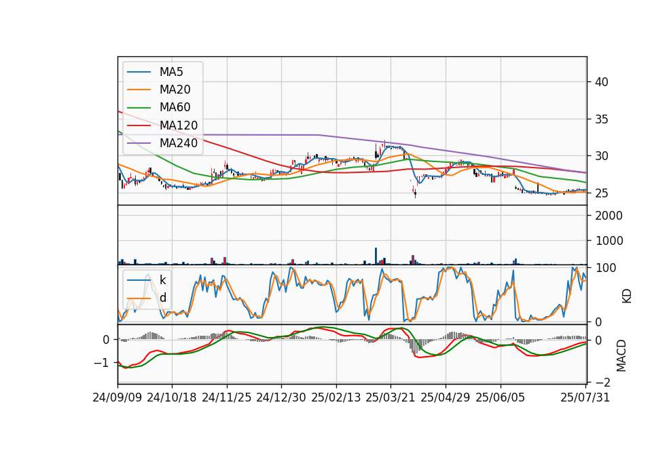This screenshot has height=468, width=652.
Task: Click the orange MA20 legend line sample
Action: tap(139, 90)
